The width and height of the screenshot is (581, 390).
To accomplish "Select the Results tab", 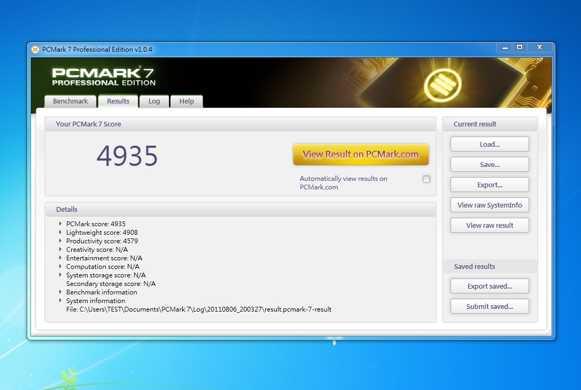I will 118,101.
